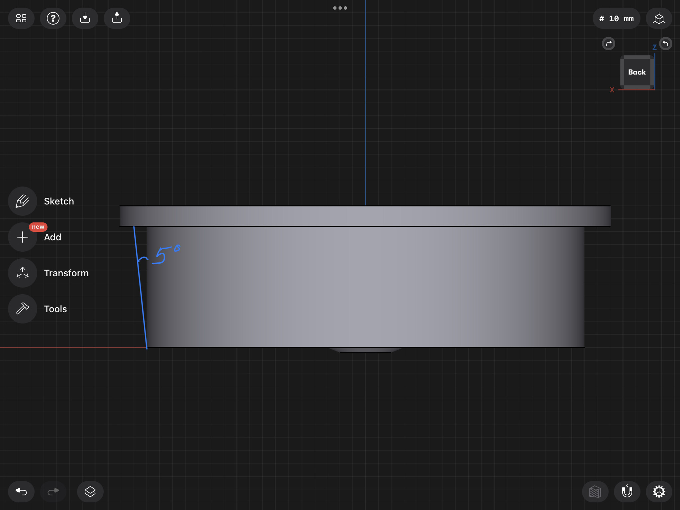Expand the 10 mm grid size setting
Viewport: 680px width, 510px height.
coord(616,18)
